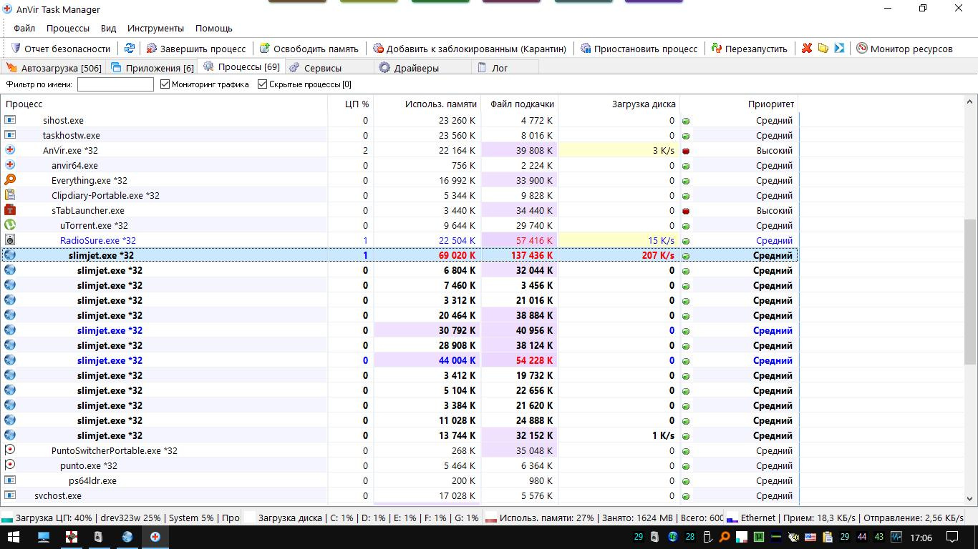
Task: Click the Everything.exe magnifier icon
Action: coord(10,180)
